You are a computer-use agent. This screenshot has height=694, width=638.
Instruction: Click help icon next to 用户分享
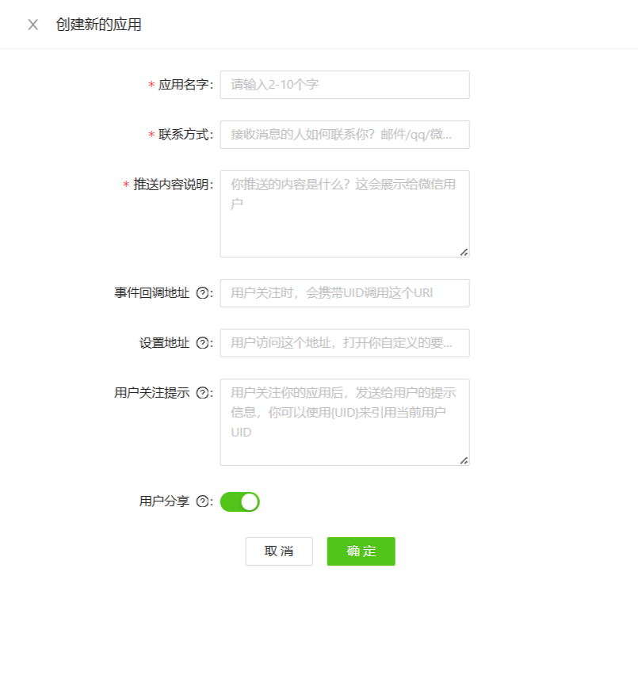[x=202, y=501]
